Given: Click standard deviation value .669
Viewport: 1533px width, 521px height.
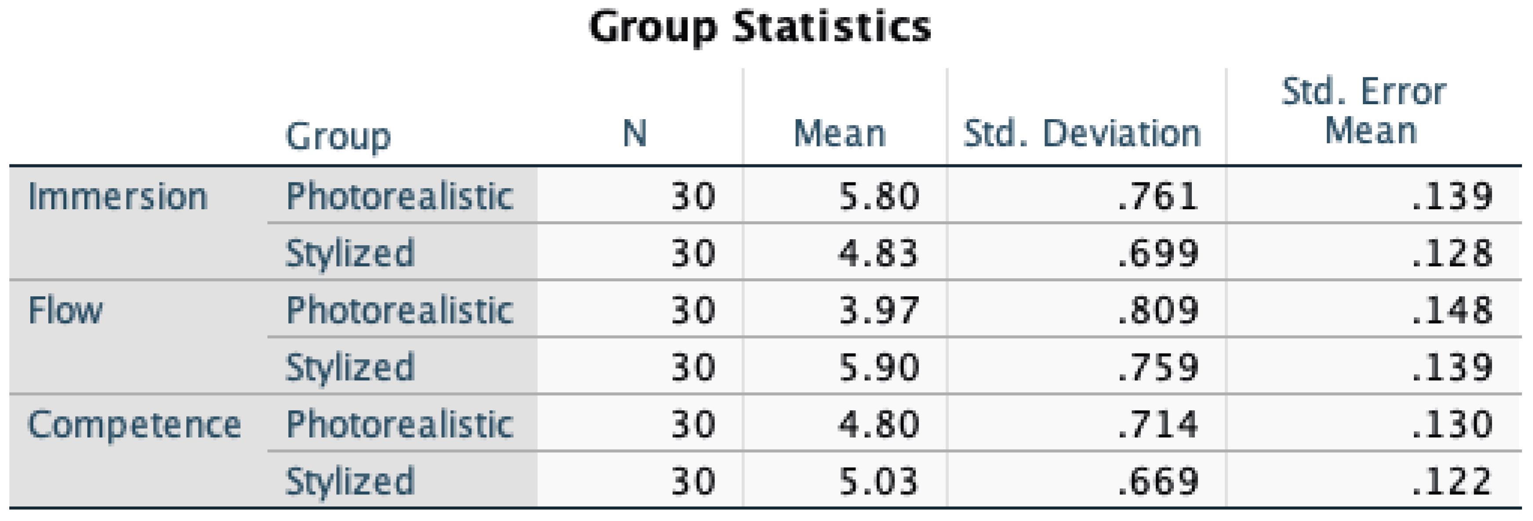Looking at the screenshot, I should 1158,481.
